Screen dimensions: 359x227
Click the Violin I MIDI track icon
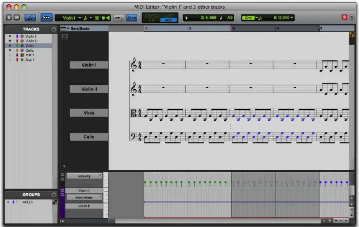tap(22, 36)
